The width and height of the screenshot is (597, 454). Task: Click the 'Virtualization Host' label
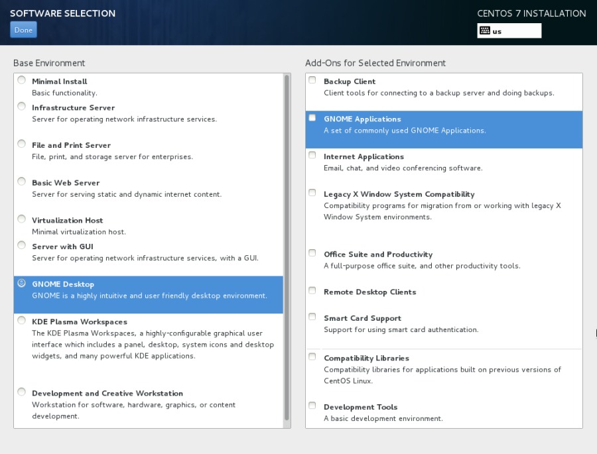pyautogui.click(x=68, y=220)
